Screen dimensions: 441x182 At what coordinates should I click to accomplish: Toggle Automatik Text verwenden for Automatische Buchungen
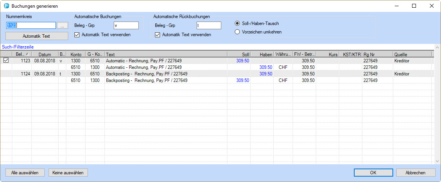pyautogui.click(x=77, y=35)
